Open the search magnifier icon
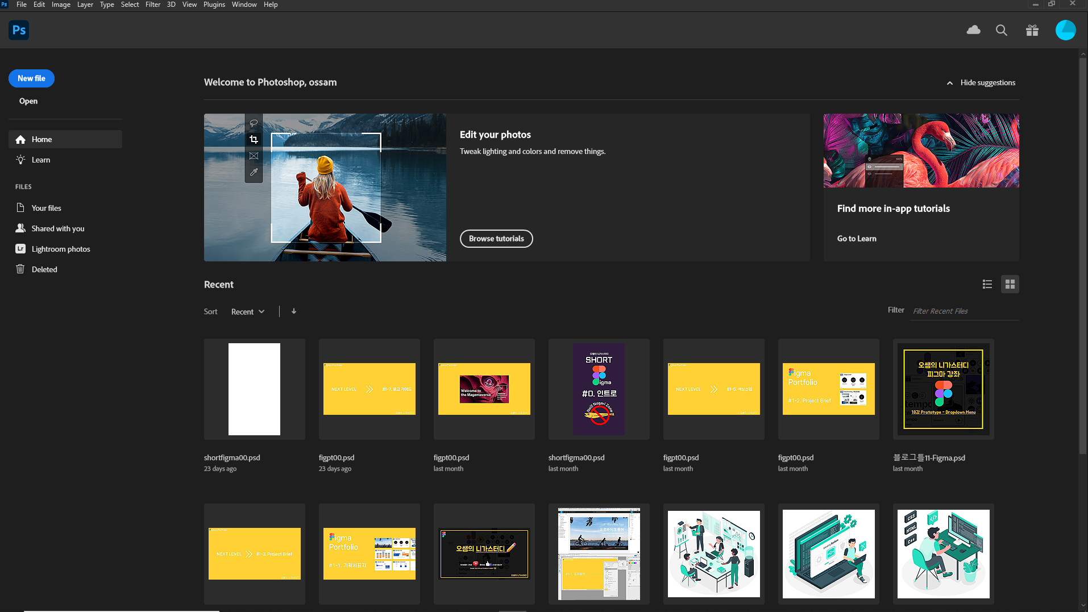 pos(1002,30)
